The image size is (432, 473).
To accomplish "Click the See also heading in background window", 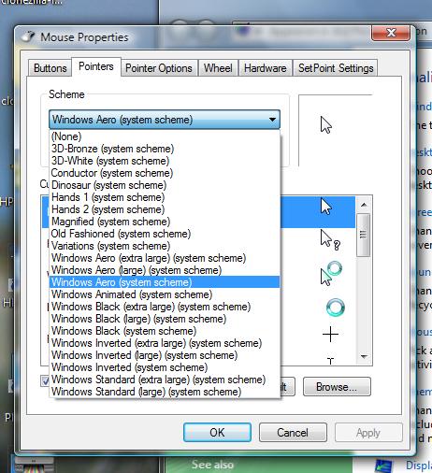I will (212, 465).
